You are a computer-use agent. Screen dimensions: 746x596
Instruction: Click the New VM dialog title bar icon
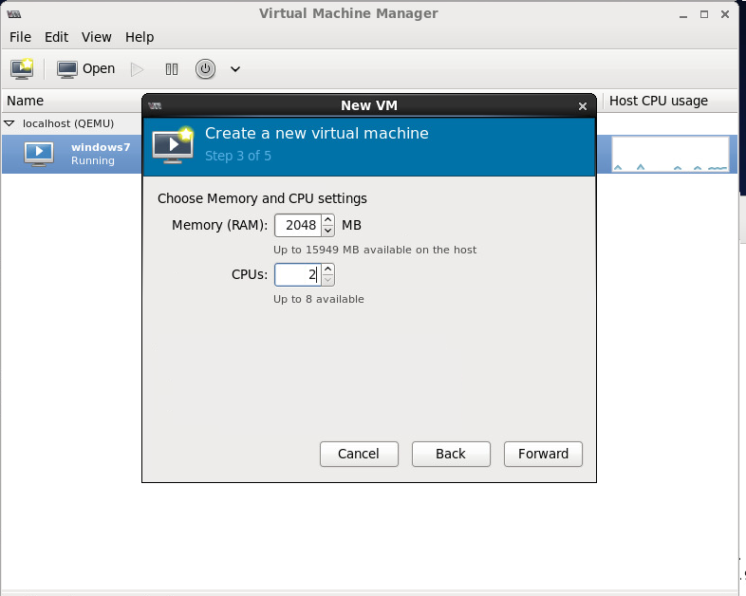[x=155, y=105]
